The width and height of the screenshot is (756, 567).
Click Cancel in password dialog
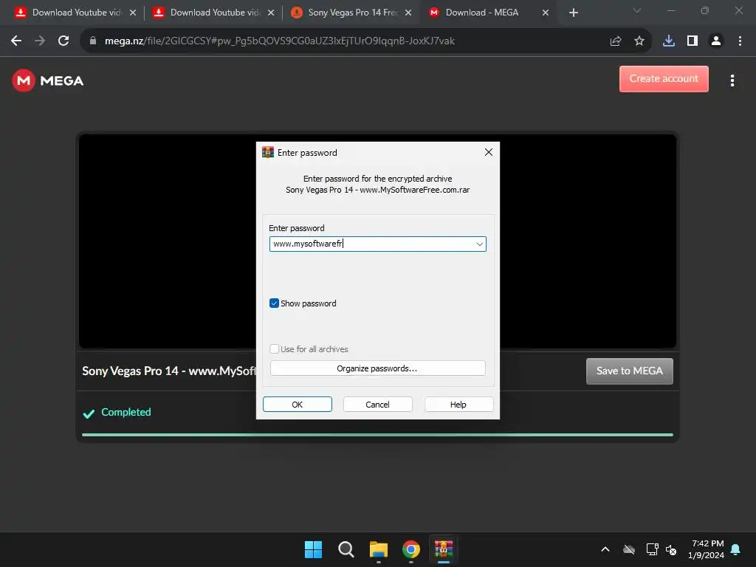click(x=377, y=405)
